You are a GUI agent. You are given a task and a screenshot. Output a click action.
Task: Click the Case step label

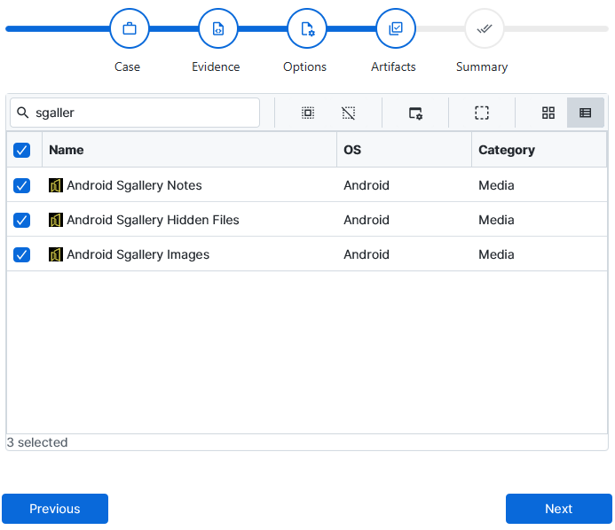(x=127, y=66)
